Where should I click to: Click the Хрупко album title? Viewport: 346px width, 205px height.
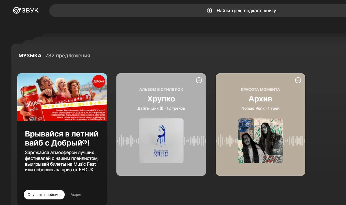[x=161, y=99]
